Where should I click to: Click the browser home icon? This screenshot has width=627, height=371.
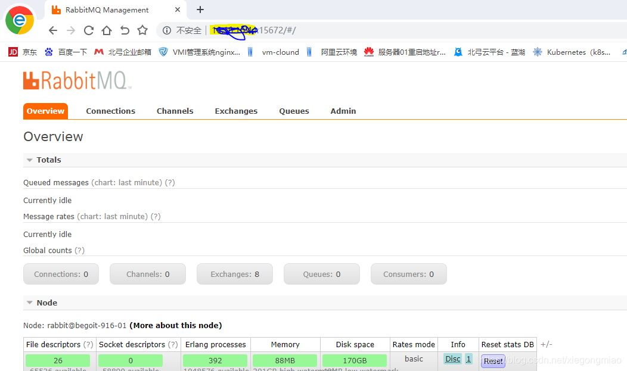(106, 30)
